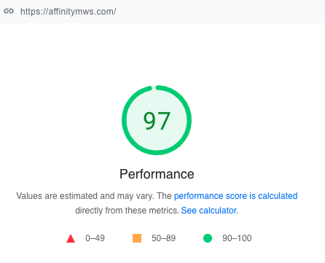
Task: Click the word 'calculator' in the second link
Action: pos(219,211)
